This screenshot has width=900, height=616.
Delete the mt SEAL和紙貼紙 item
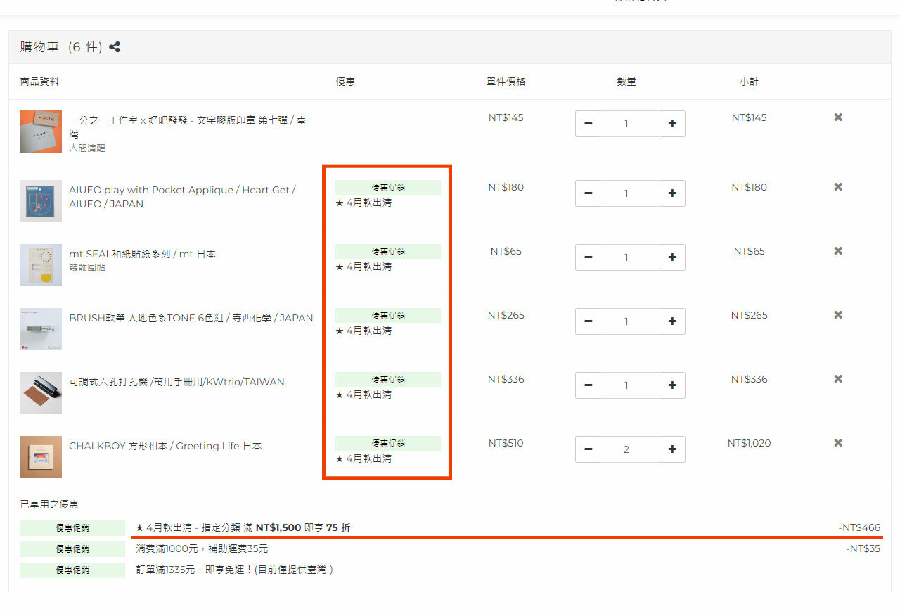[x=838, y=251]
